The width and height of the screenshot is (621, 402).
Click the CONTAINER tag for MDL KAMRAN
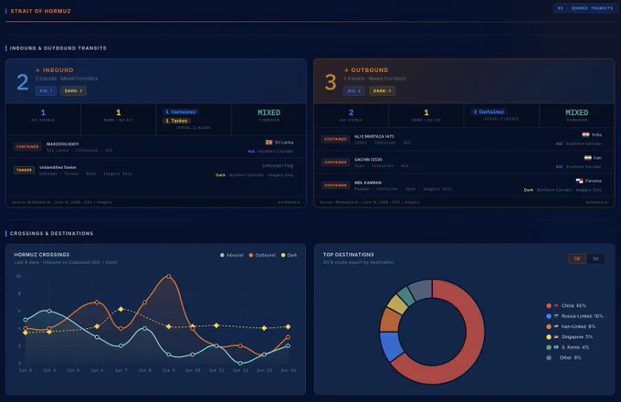(335, 185)
